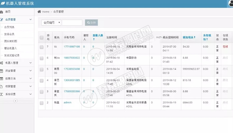Go to 团队树形图 submenu item

tap(10, 41)
